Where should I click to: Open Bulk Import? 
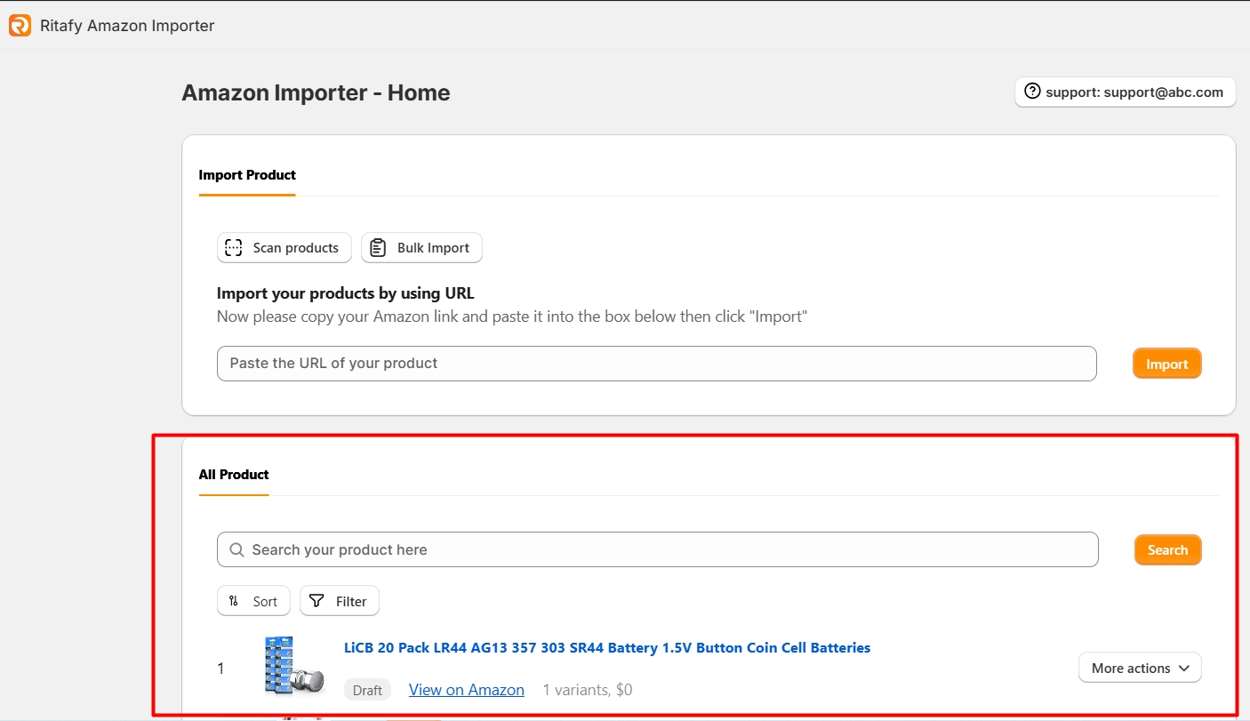(421, 248)
